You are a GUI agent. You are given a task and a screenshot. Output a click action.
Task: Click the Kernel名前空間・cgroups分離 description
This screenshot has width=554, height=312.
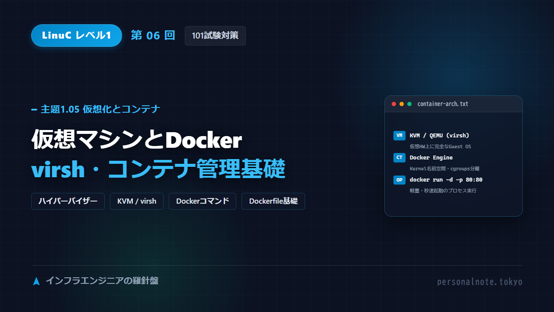click(x=444, y=169)
